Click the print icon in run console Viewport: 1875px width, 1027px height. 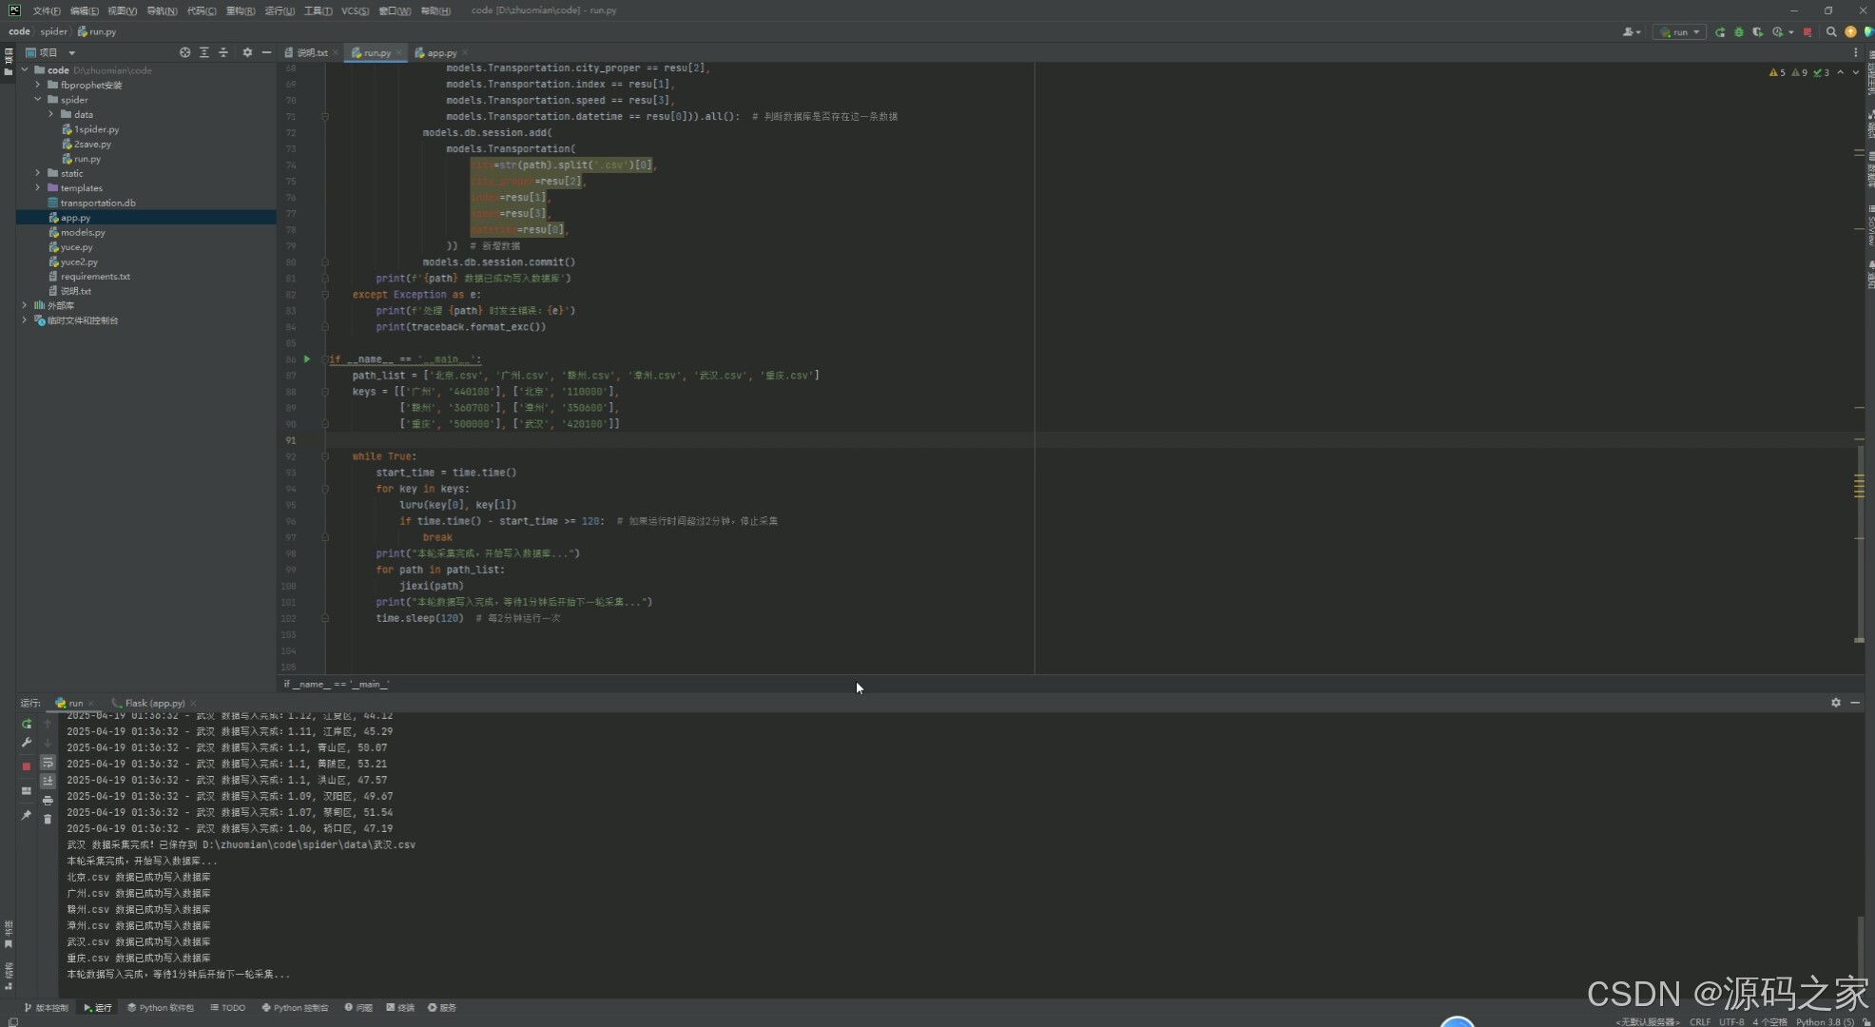click(x=48, y=801)
